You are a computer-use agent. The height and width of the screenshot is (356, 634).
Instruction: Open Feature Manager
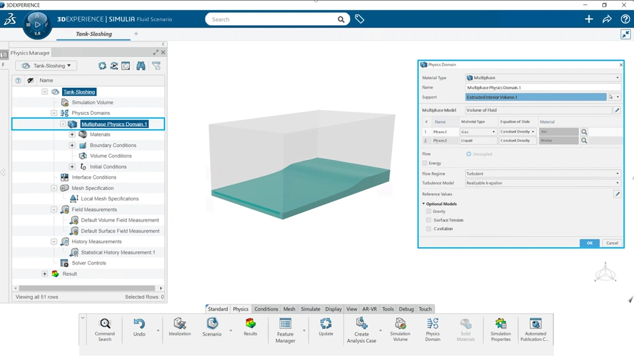pos(285,330)
